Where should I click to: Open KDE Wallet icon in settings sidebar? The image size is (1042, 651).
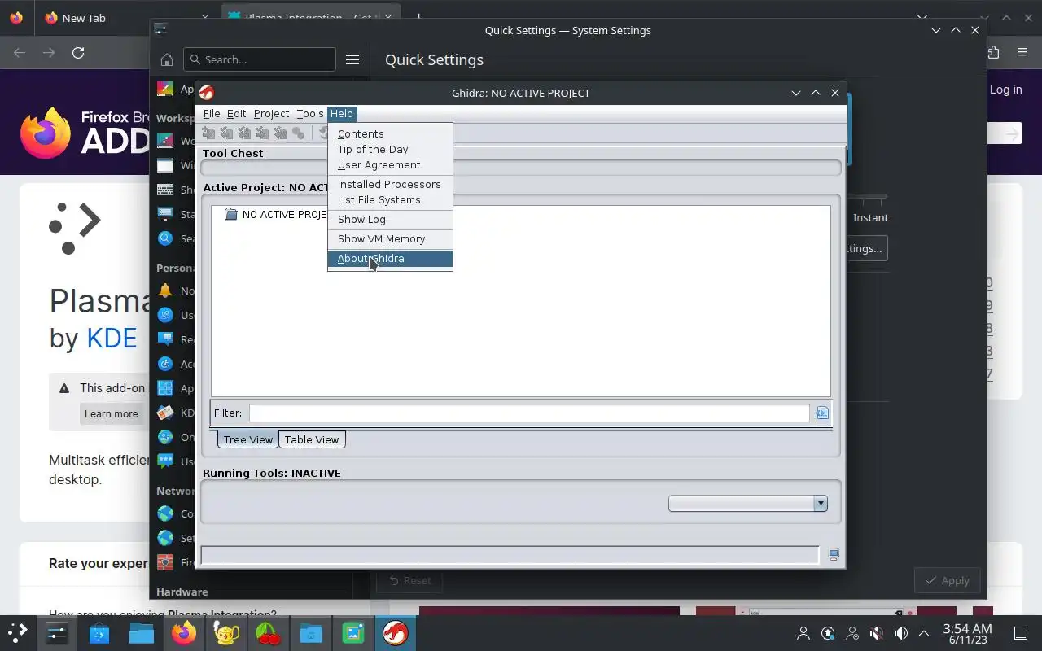[165, 413]
